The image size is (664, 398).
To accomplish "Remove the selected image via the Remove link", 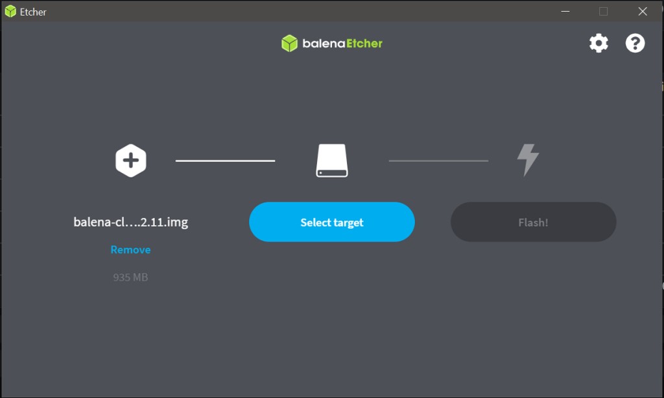I will point(130,250).
